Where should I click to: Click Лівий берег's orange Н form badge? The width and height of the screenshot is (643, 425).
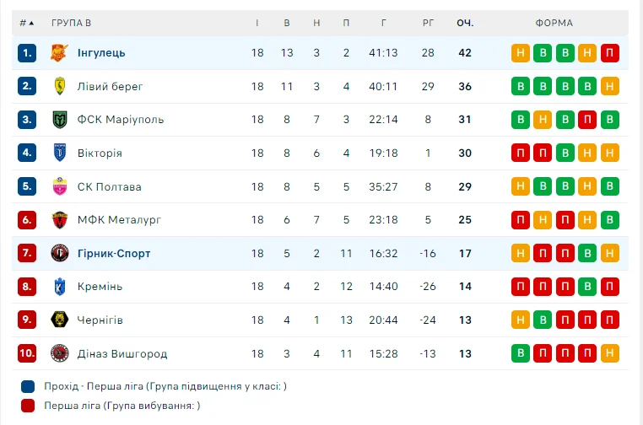[610, 86]
